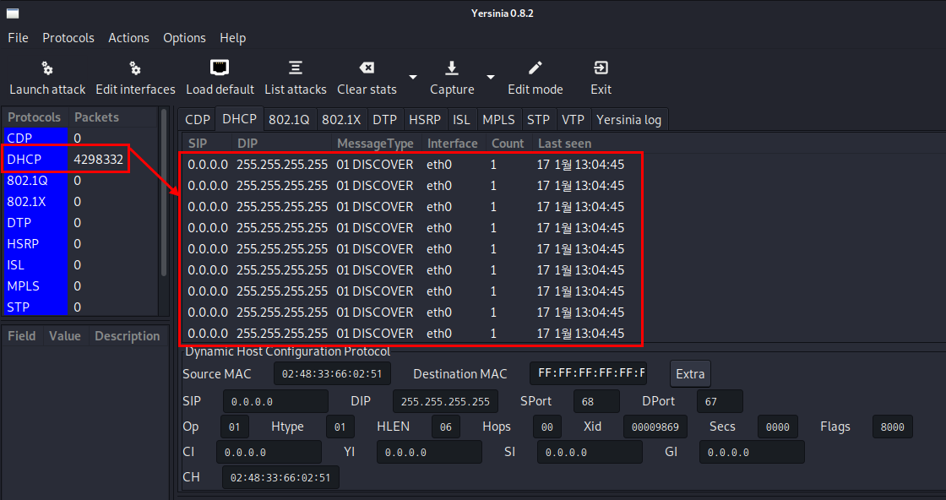Click the Extra button
Screen dimensions: 946x500
pyautogui.click(x=690, y=374)
